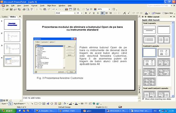Underline the selected text
176x113 pixels.
pos(94,13)
